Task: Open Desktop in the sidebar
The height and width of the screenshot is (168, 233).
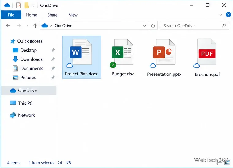Action: (25, 50)
